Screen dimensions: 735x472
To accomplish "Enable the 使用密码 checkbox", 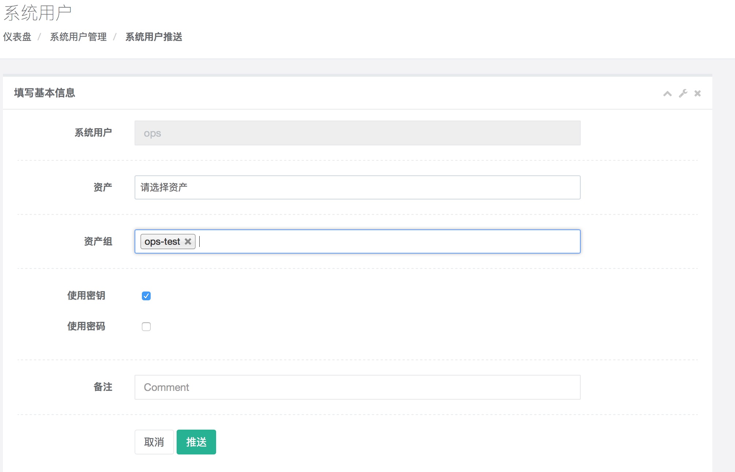I will (146, 327).
